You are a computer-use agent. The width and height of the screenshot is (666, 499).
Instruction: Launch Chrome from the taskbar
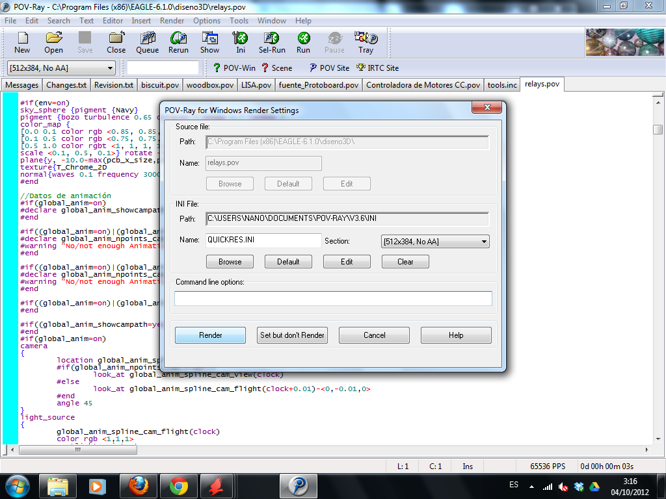[179, 486]
